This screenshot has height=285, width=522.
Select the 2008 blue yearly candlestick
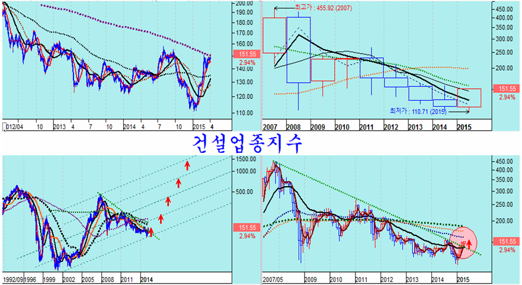(x=298, y=50)
